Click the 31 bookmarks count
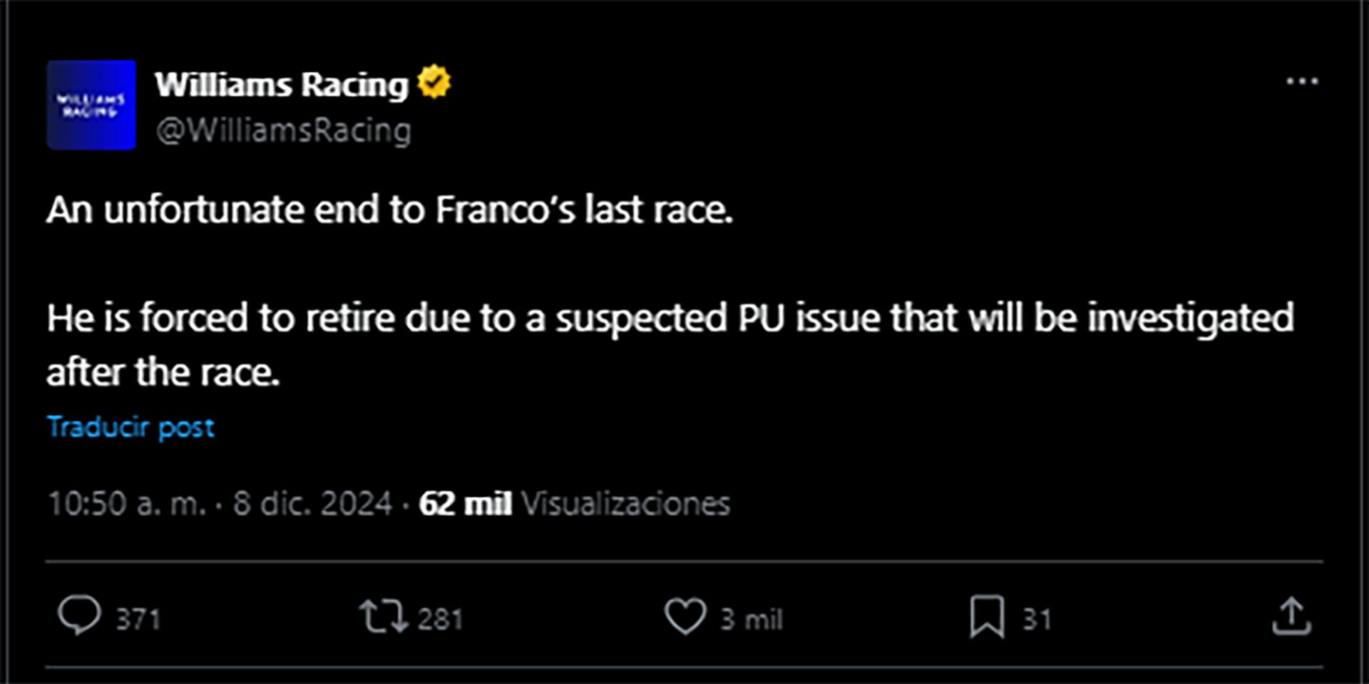This screenshot has height=684, width=1369. pyautogui.click(x=1037, y=619)
